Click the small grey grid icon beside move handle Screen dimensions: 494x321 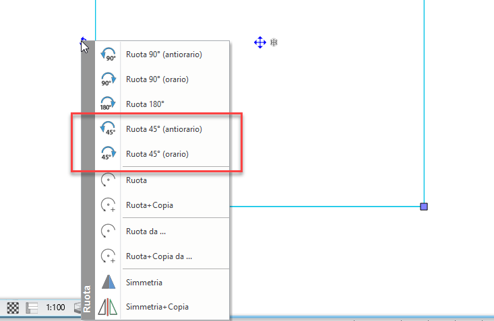[274, 42]
